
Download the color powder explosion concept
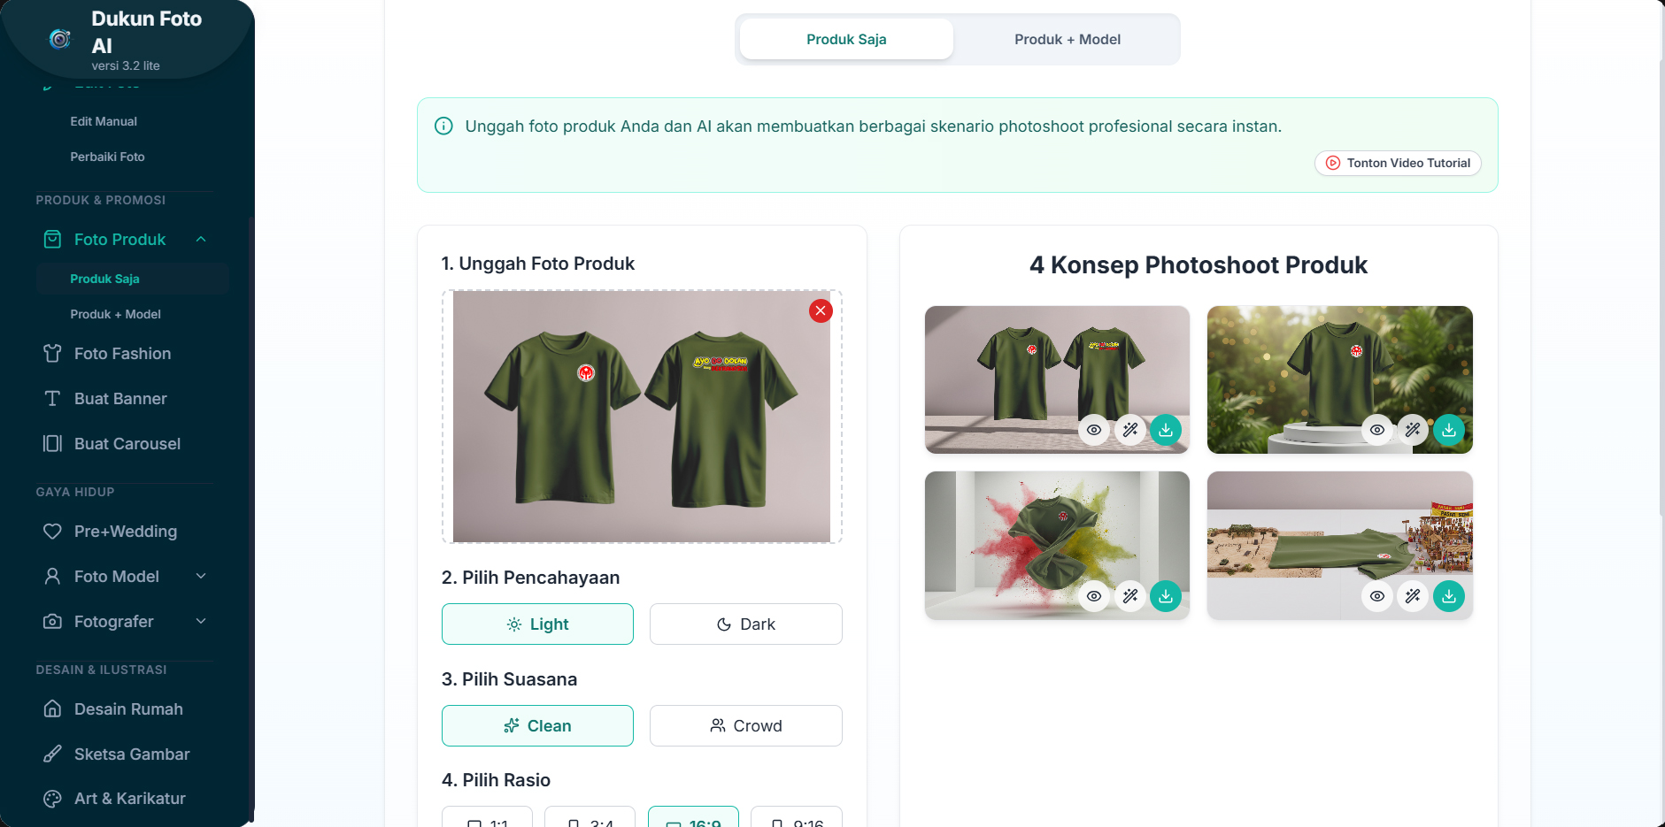(1166, 596)
